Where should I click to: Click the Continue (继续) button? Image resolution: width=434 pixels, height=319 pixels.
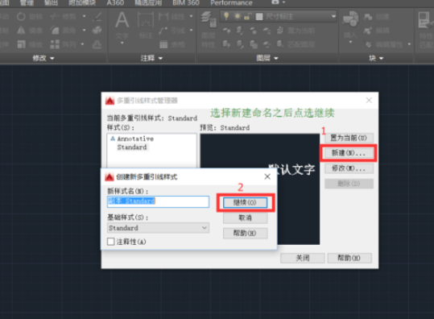pos(246,202)
